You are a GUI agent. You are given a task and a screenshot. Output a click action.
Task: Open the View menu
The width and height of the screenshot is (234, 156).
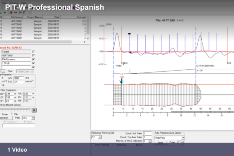(4, 3)
